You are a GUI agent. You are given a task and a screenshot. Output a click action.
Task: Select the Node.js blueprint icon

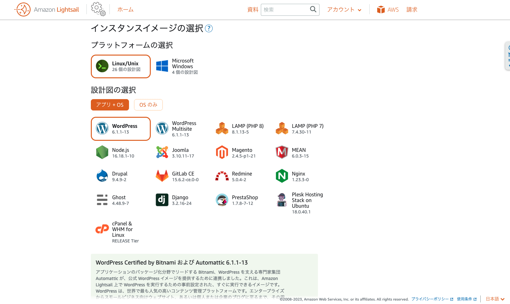(x=102, y=152)
